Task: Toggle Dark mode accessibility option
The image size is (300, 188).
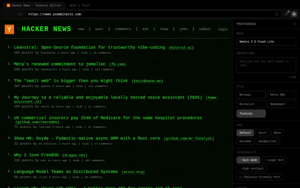Action: 248,160
